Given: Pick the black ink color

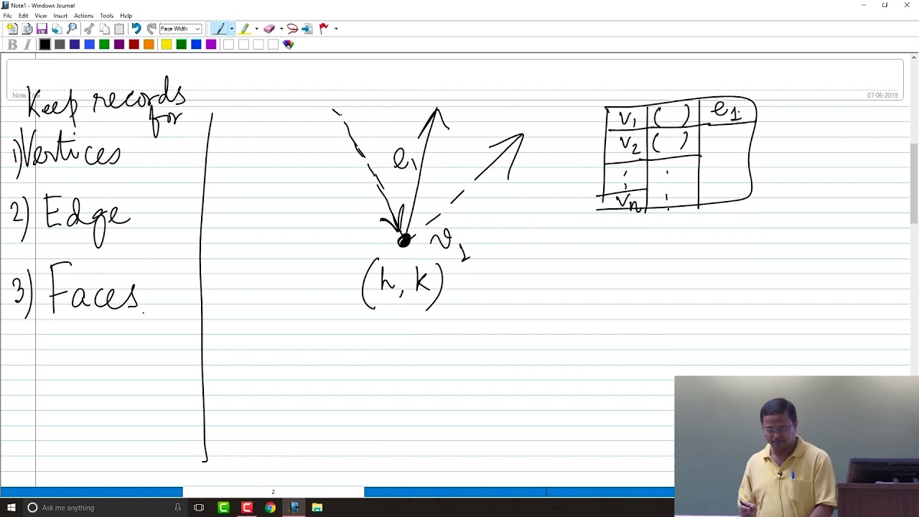Looking at the screenshot, I should pos(45,45).
